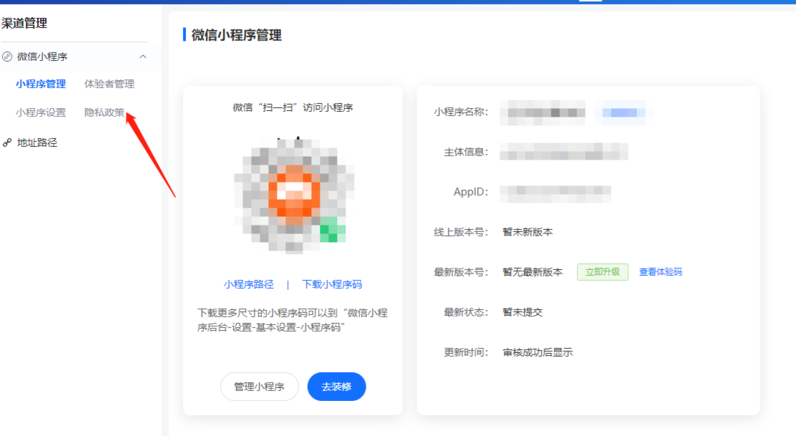Click the 审核成功后显示 update time value

pyautogui.click(x=538, y=352)
